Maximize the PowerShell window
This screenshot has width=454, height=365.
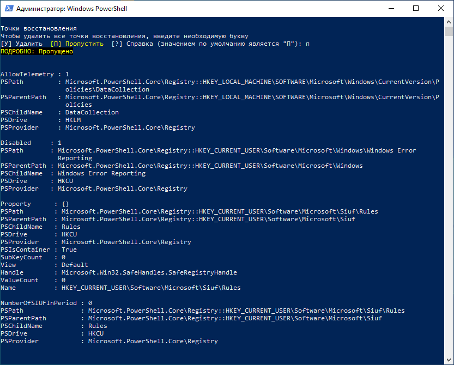pyautogui.click(x=416, y=8)
